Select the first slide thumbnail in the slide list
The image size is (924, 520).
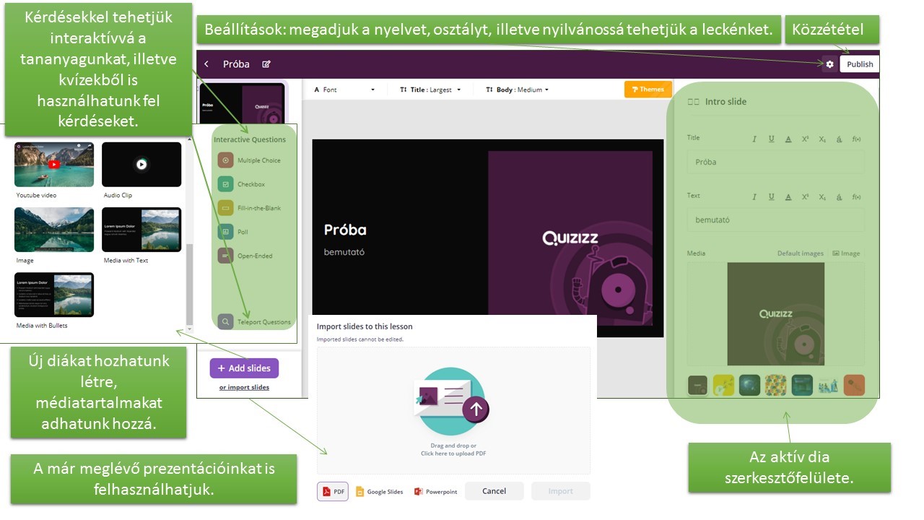tap(243, 103)
